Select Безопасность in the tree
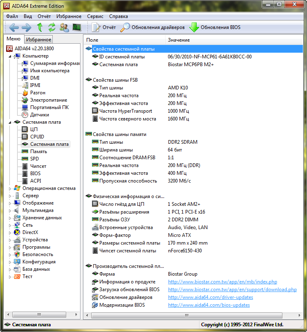The image size is (307, 332). [38, 254]
